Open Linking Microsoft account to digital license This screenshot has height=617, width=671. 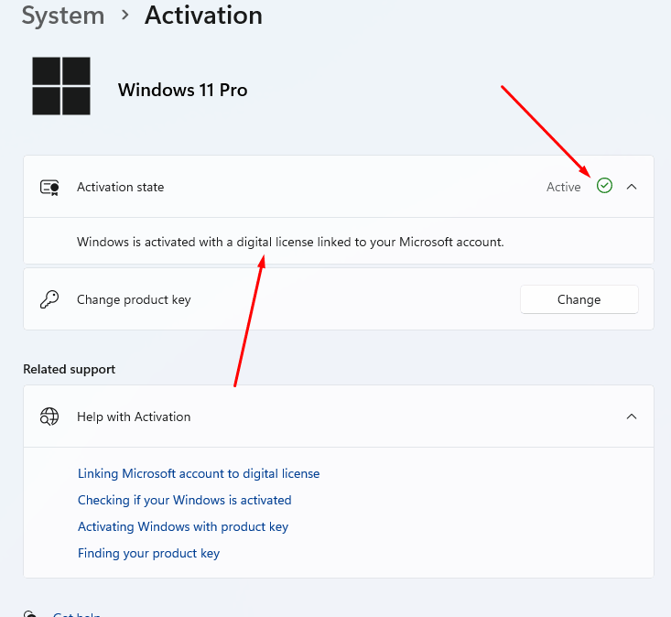[199, 473]
